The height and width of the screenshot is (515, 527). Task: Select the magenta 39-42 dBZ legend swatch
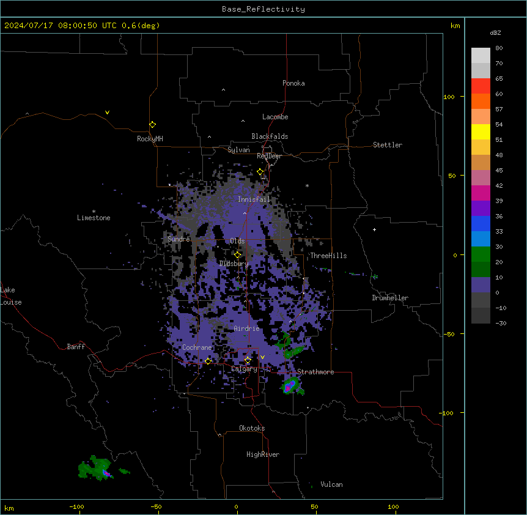coord(481,193)
